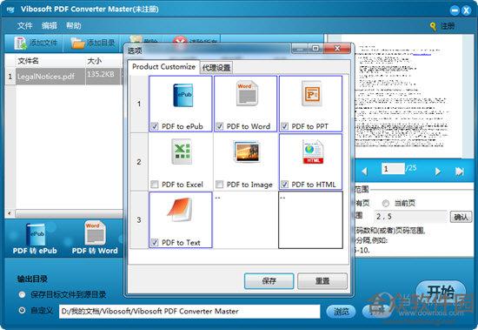Click the 确认 confirm page range button

[x=461, y=217]
